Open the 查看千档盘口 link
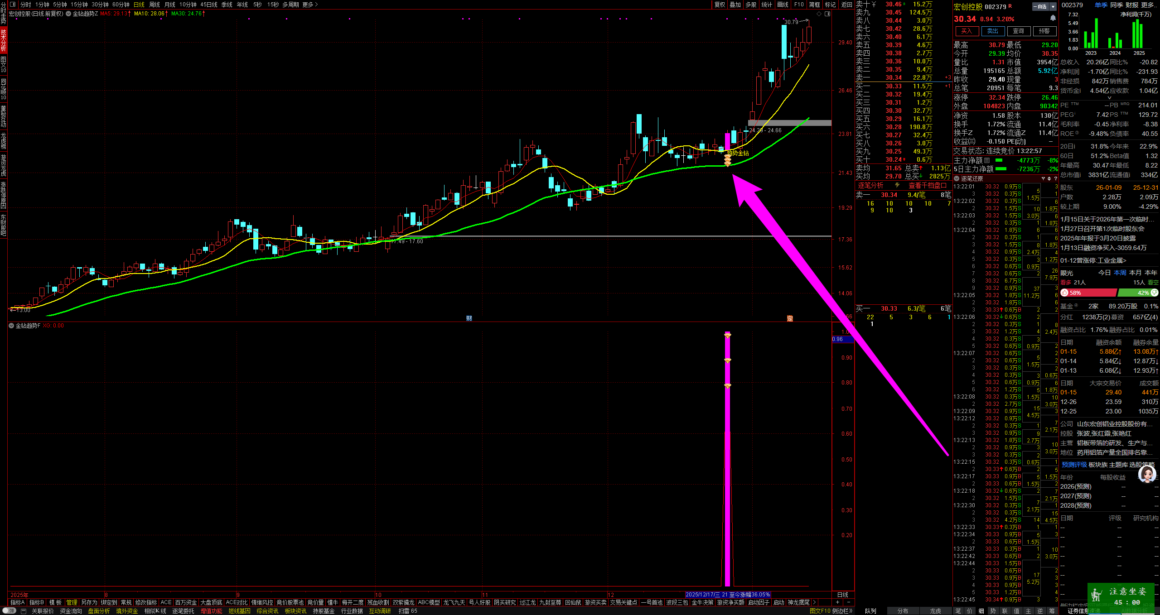This screenshot has height=615, width=1160. tap(927, 185)
